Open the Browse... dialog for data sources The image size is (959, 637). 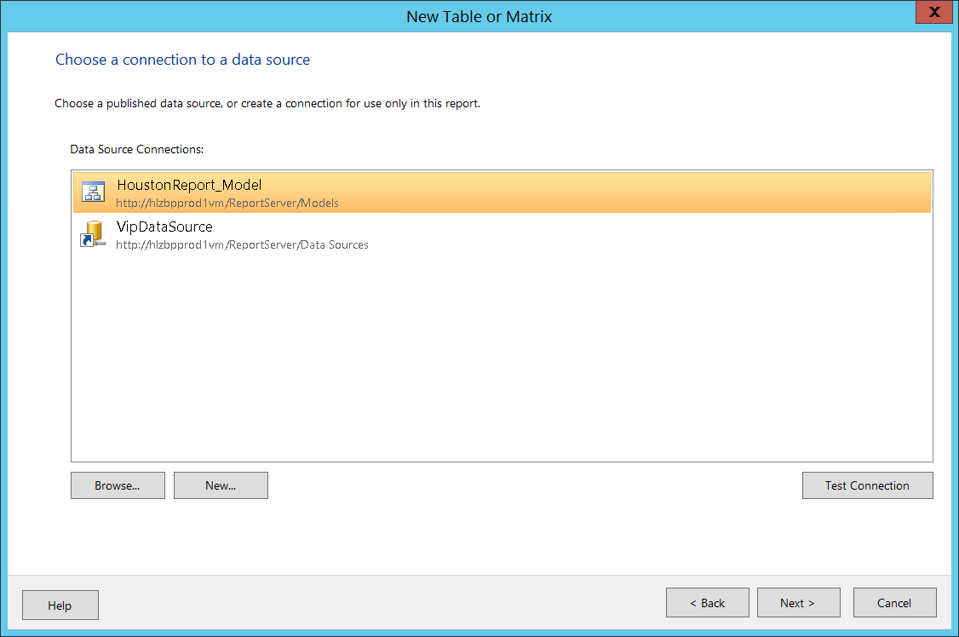pyautogui.click(x=118, y=485)
